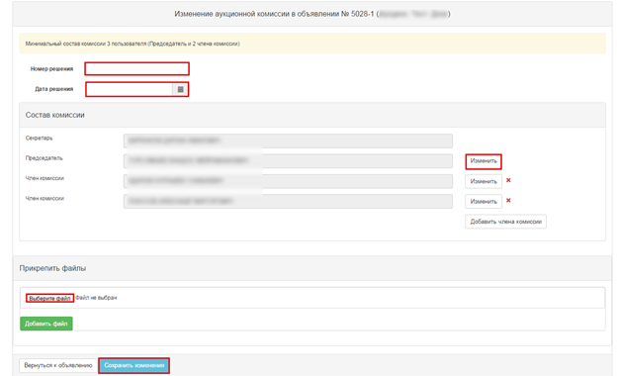Click into the Дата решения date field
Screen dimensions: 617x376
pos(130,89)
